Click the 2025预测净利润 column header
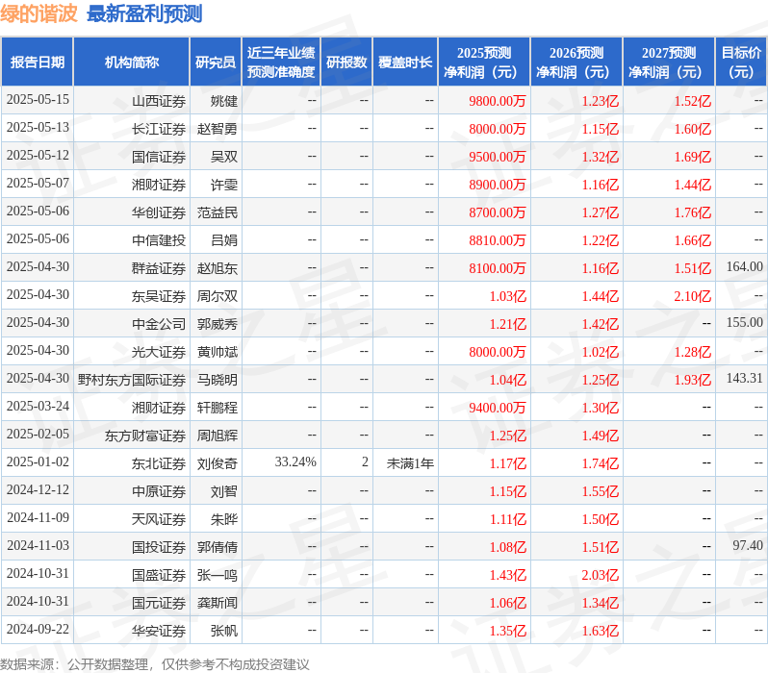The height and width of the screenshot is (673, 768). click(484, 62)
